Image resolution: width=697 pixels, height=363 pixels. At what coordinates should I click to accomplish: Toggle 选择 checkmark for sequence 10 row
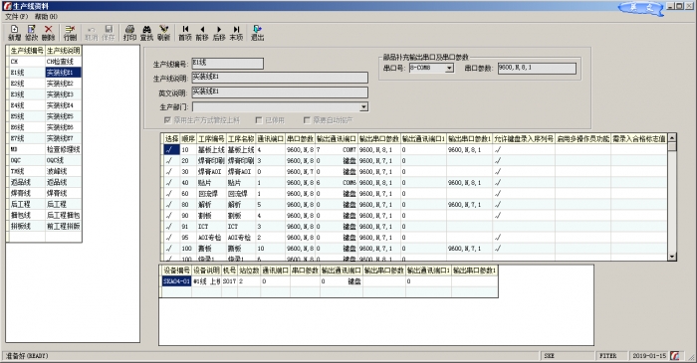pos(171,149)
